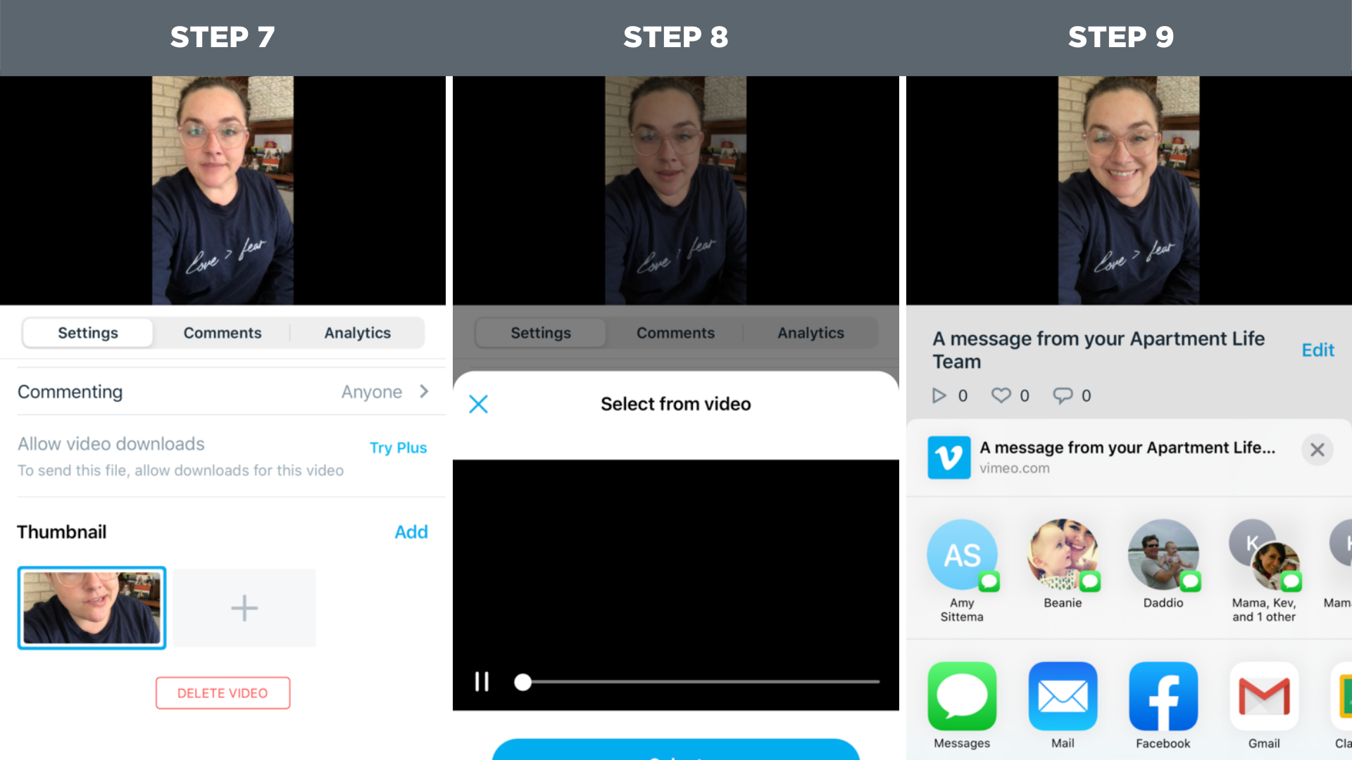Share to Amy Sittema contact
1352x760 pixels.
[x=962, y=571]
